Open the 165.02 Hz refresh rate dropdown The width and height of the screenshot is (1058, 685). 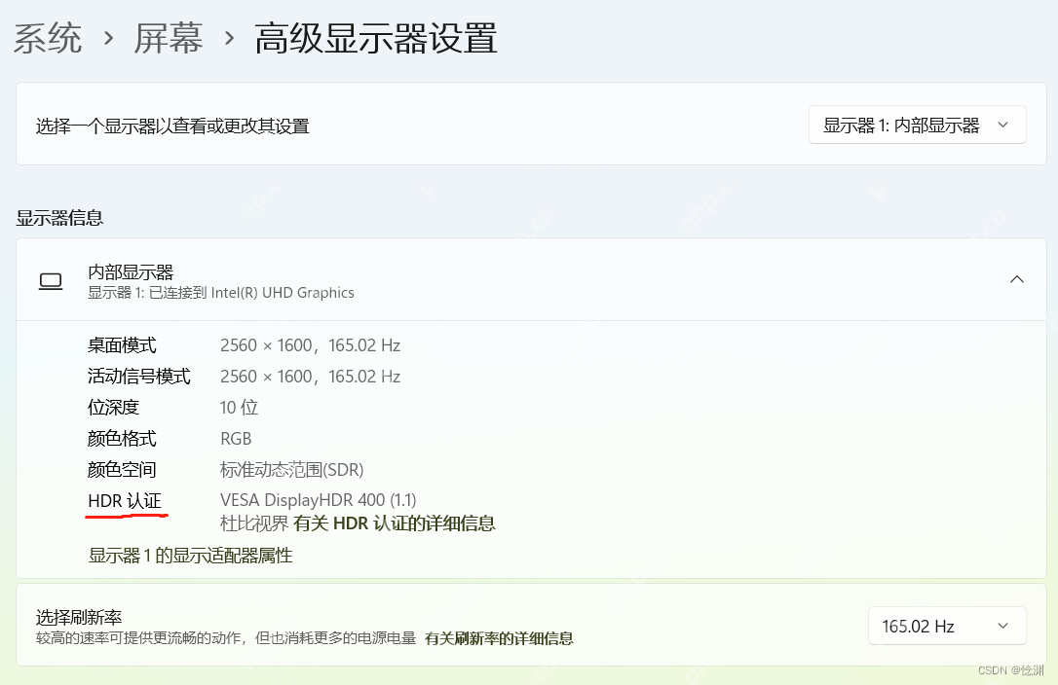click(947, 626)
